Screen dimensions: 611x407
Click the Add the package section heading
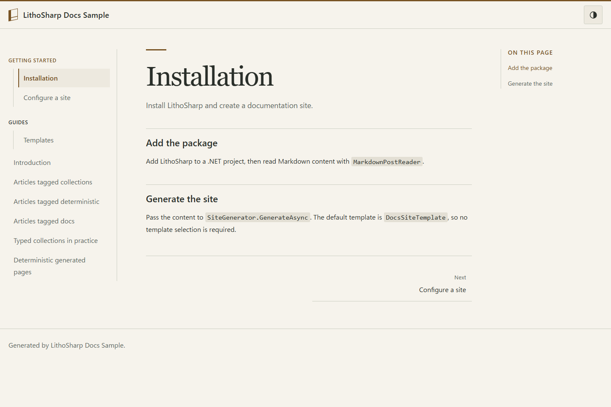pos(182,143)
